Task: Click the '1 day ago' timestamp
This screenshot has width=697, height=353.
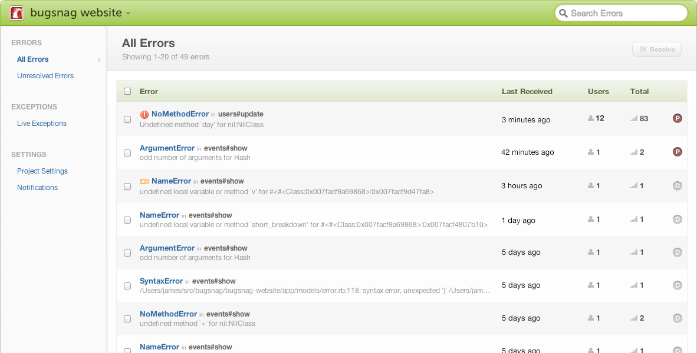Action: point(518,221)
